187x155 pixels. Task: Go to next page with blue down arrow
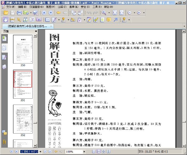pyautogui.click(x=51, y=13)
